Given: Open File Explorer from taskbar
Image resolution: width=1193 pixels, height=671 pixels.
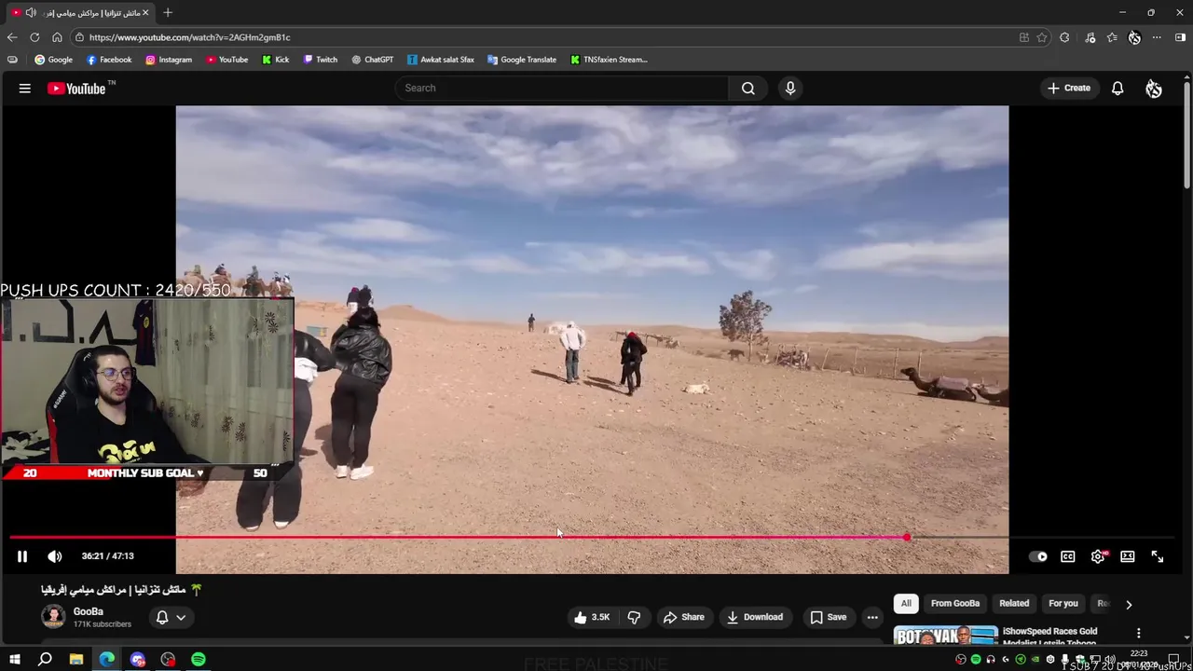Looking at the screenshot, I should coord(76,660).
